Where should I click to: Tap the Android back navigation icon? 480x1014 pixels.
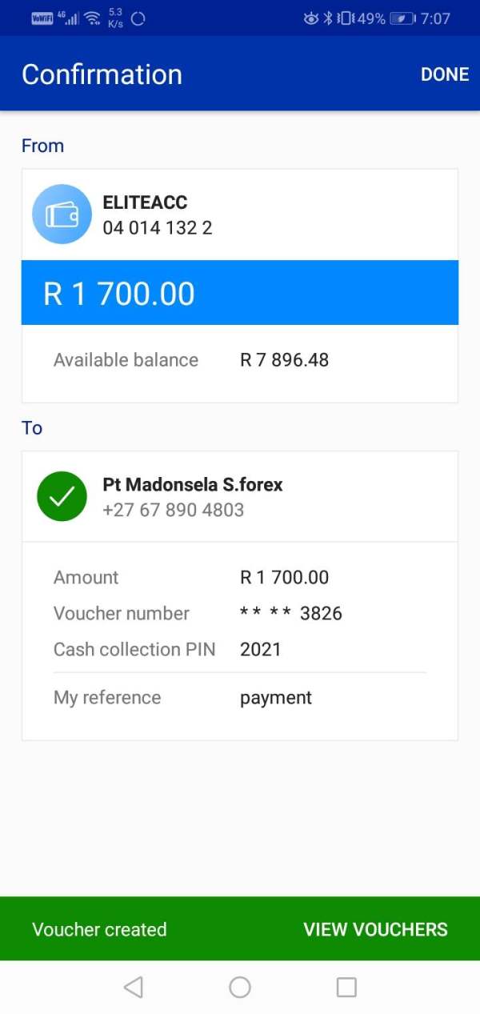point(134,987)
